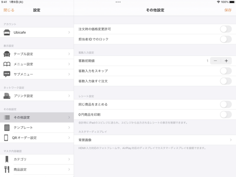Click the 設定 sidebar title
Viewport: 236px width, 177px height.
[37, 10]
